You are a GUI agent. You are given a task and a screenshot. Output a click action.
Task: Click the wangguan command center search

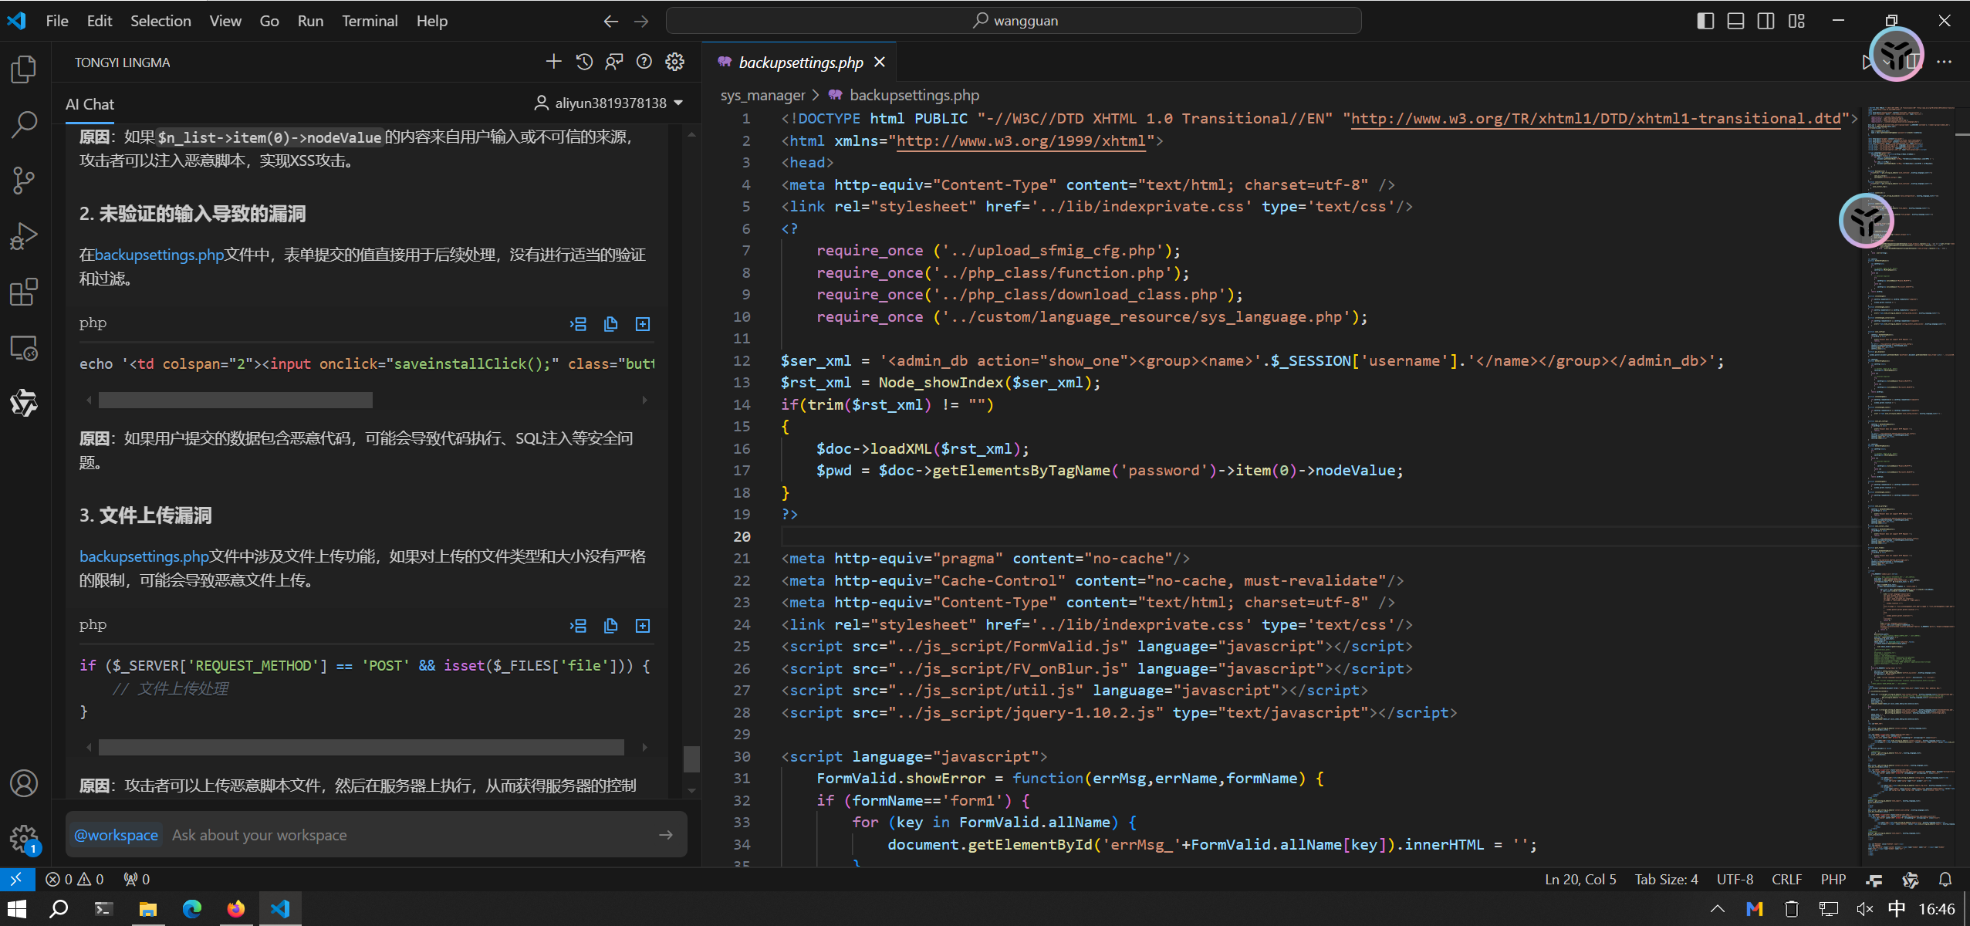pos(1013,21)
